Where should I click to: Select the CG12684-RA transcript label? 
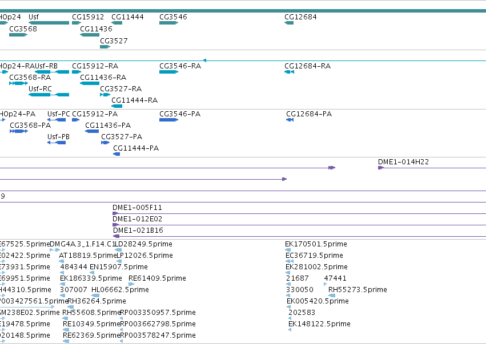click(307, 66)
